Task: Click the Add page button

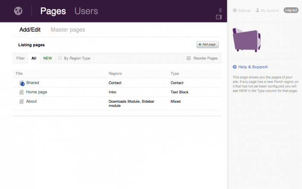Action: pos(208,44)
